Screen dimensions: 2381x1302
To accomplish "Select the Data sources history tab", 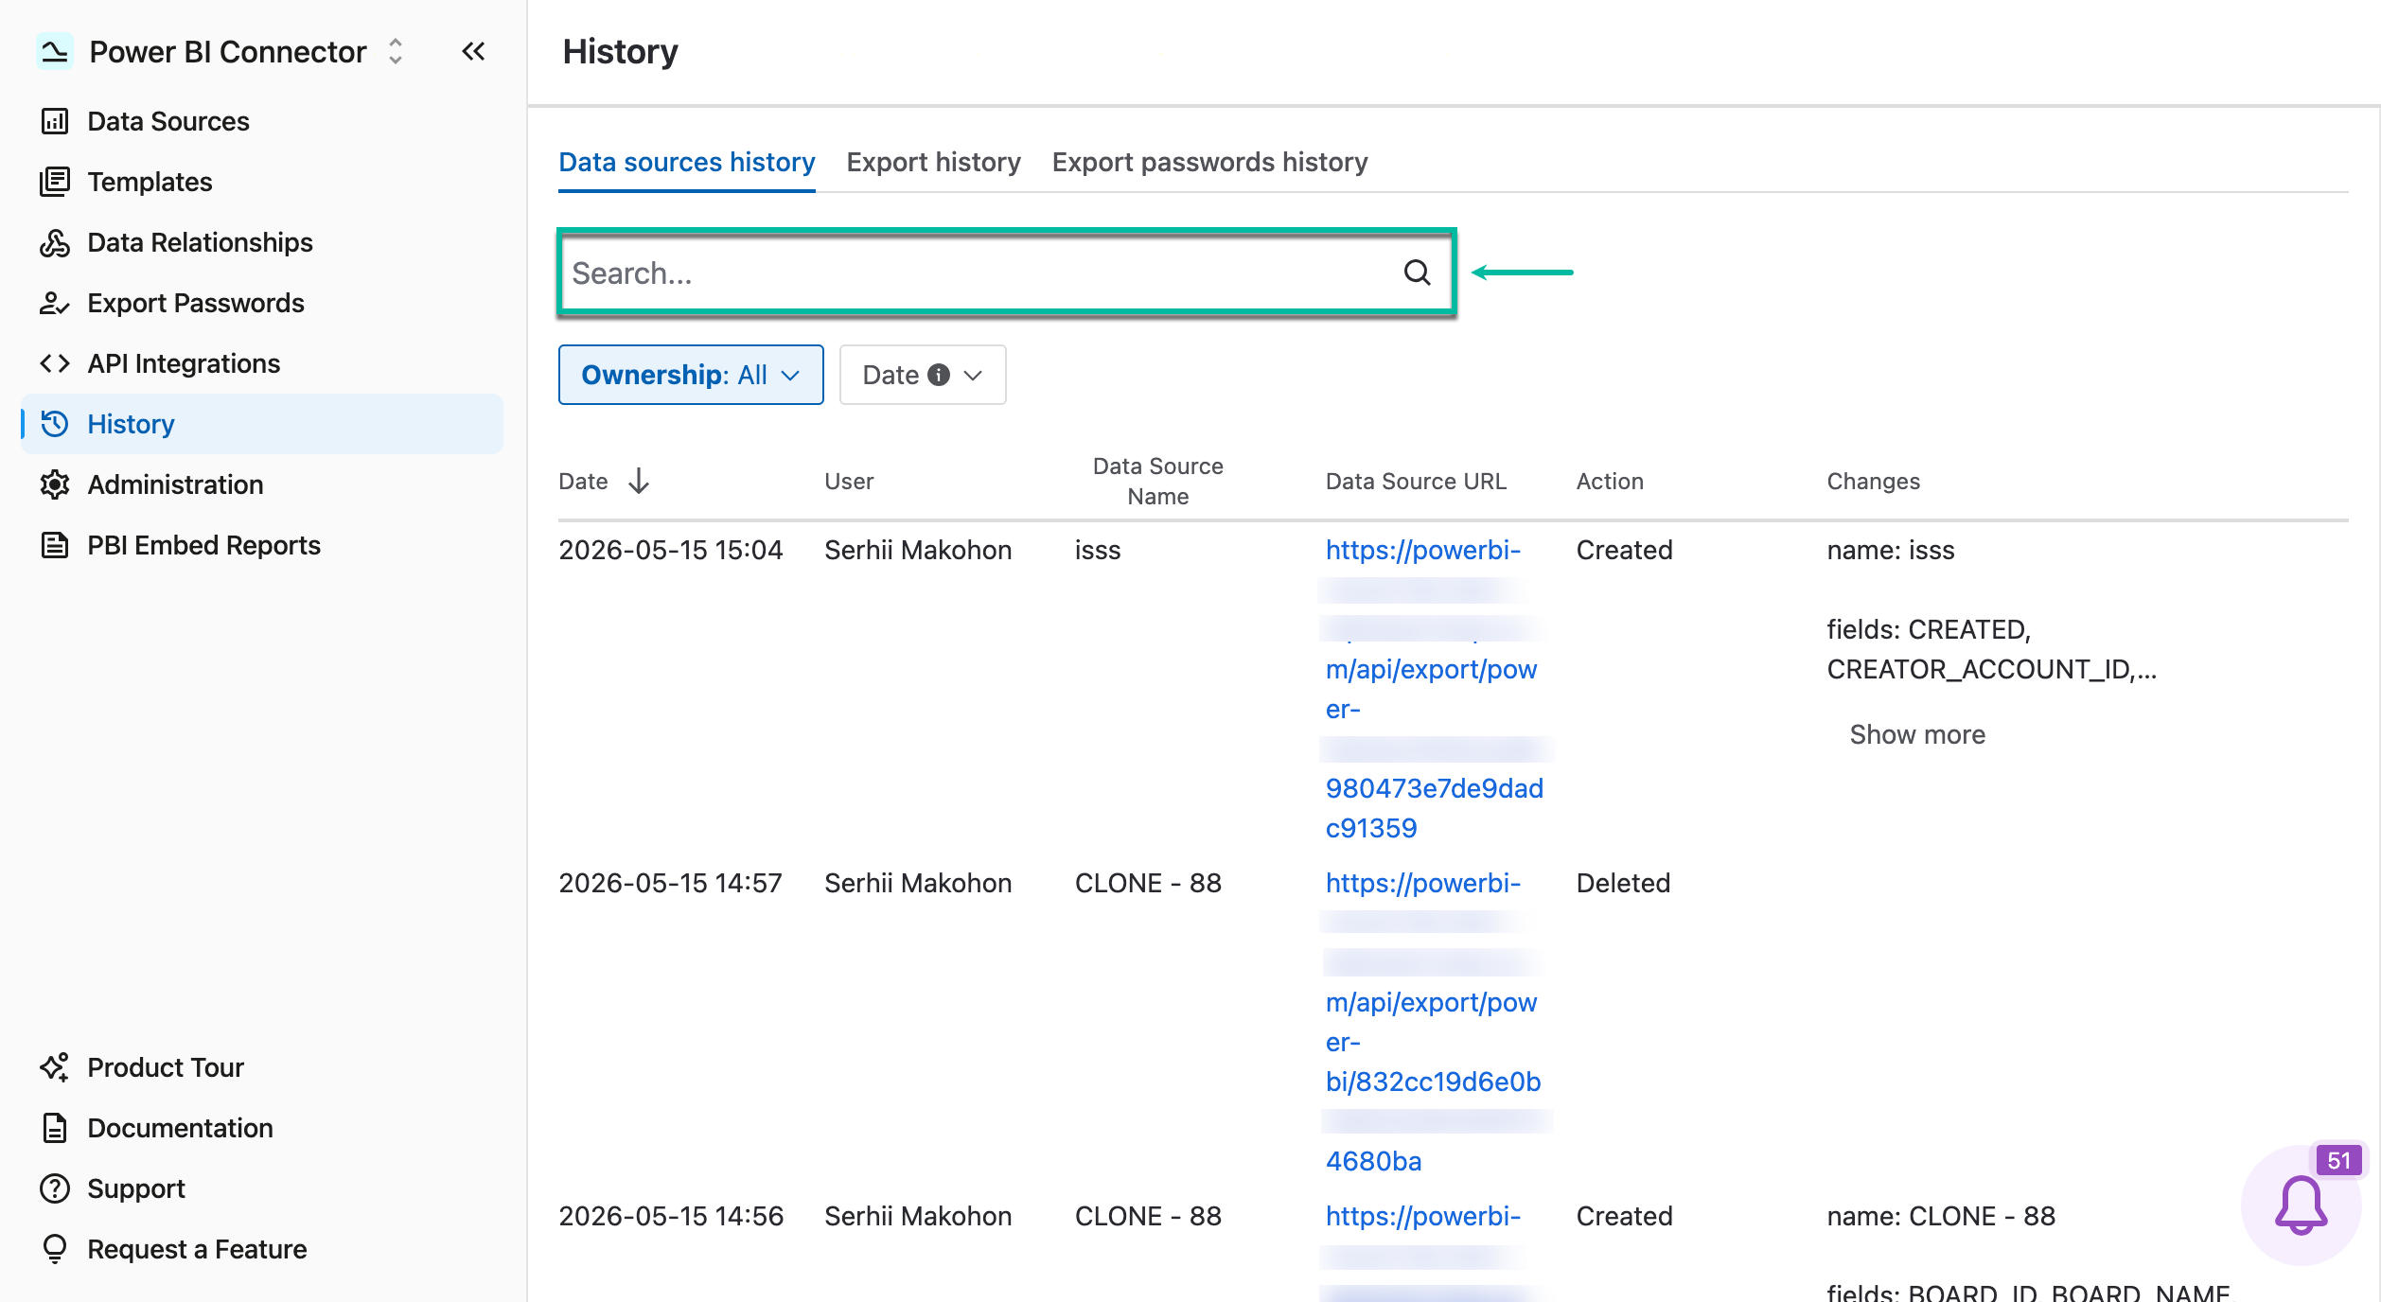I will pyautogui.click(x=687, y=162).
